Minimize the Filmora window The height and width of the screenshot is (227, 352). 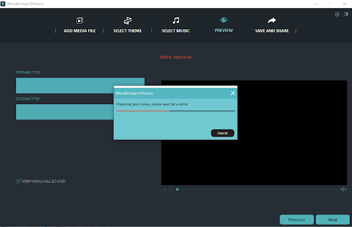(315, 4)
